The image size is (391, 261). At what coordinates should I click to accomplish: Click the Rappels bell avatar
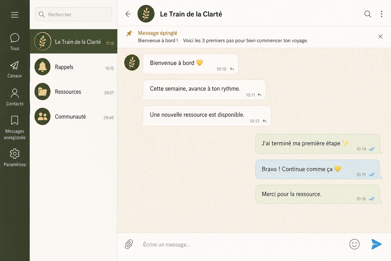42,67
